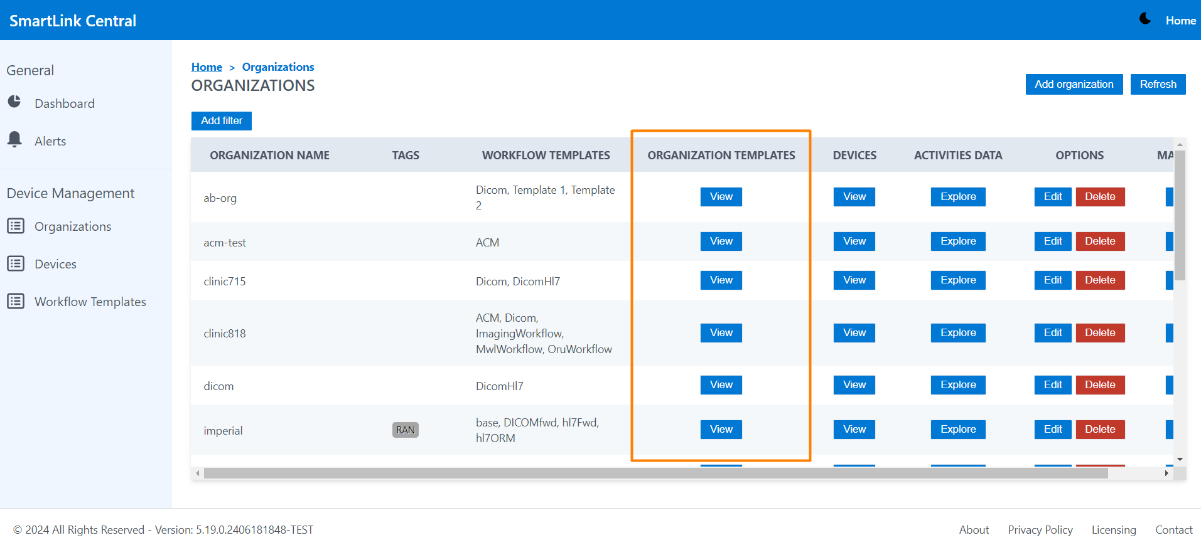The image size is (1201, 550).
Task: Open Workflow Templates in the sidebar menu
Action: click(90, 302)
